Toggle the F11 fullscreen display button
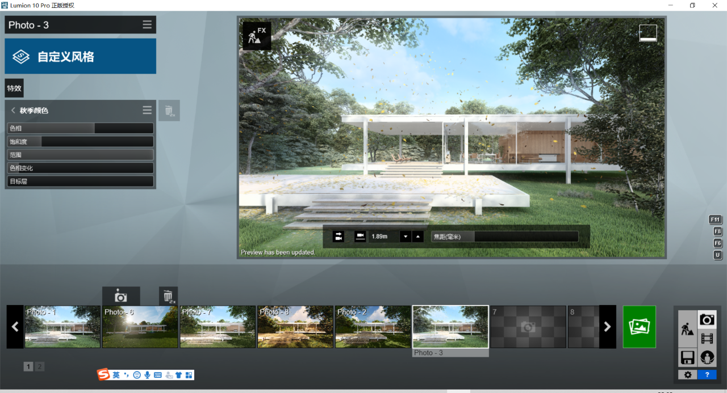 pyautogui.click(x=716, y=219)
